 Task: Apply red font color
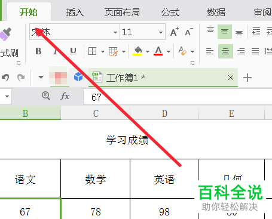(158, 51)
